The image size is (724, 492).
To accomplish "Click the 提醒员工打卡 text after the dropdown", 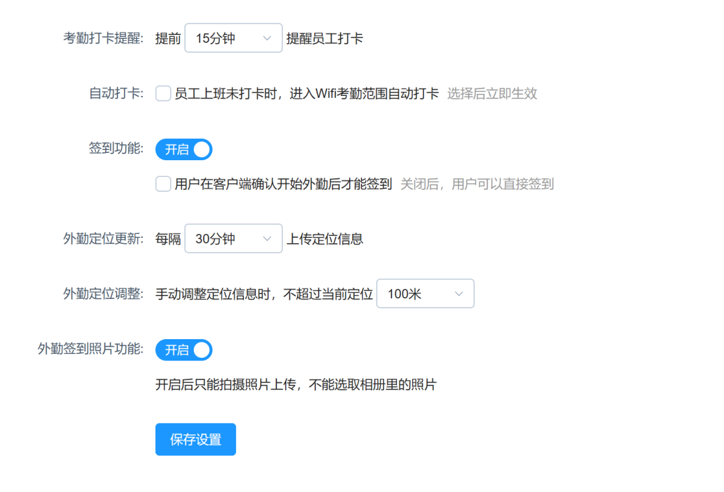I will pyautogui.click(x=324, y=38).
